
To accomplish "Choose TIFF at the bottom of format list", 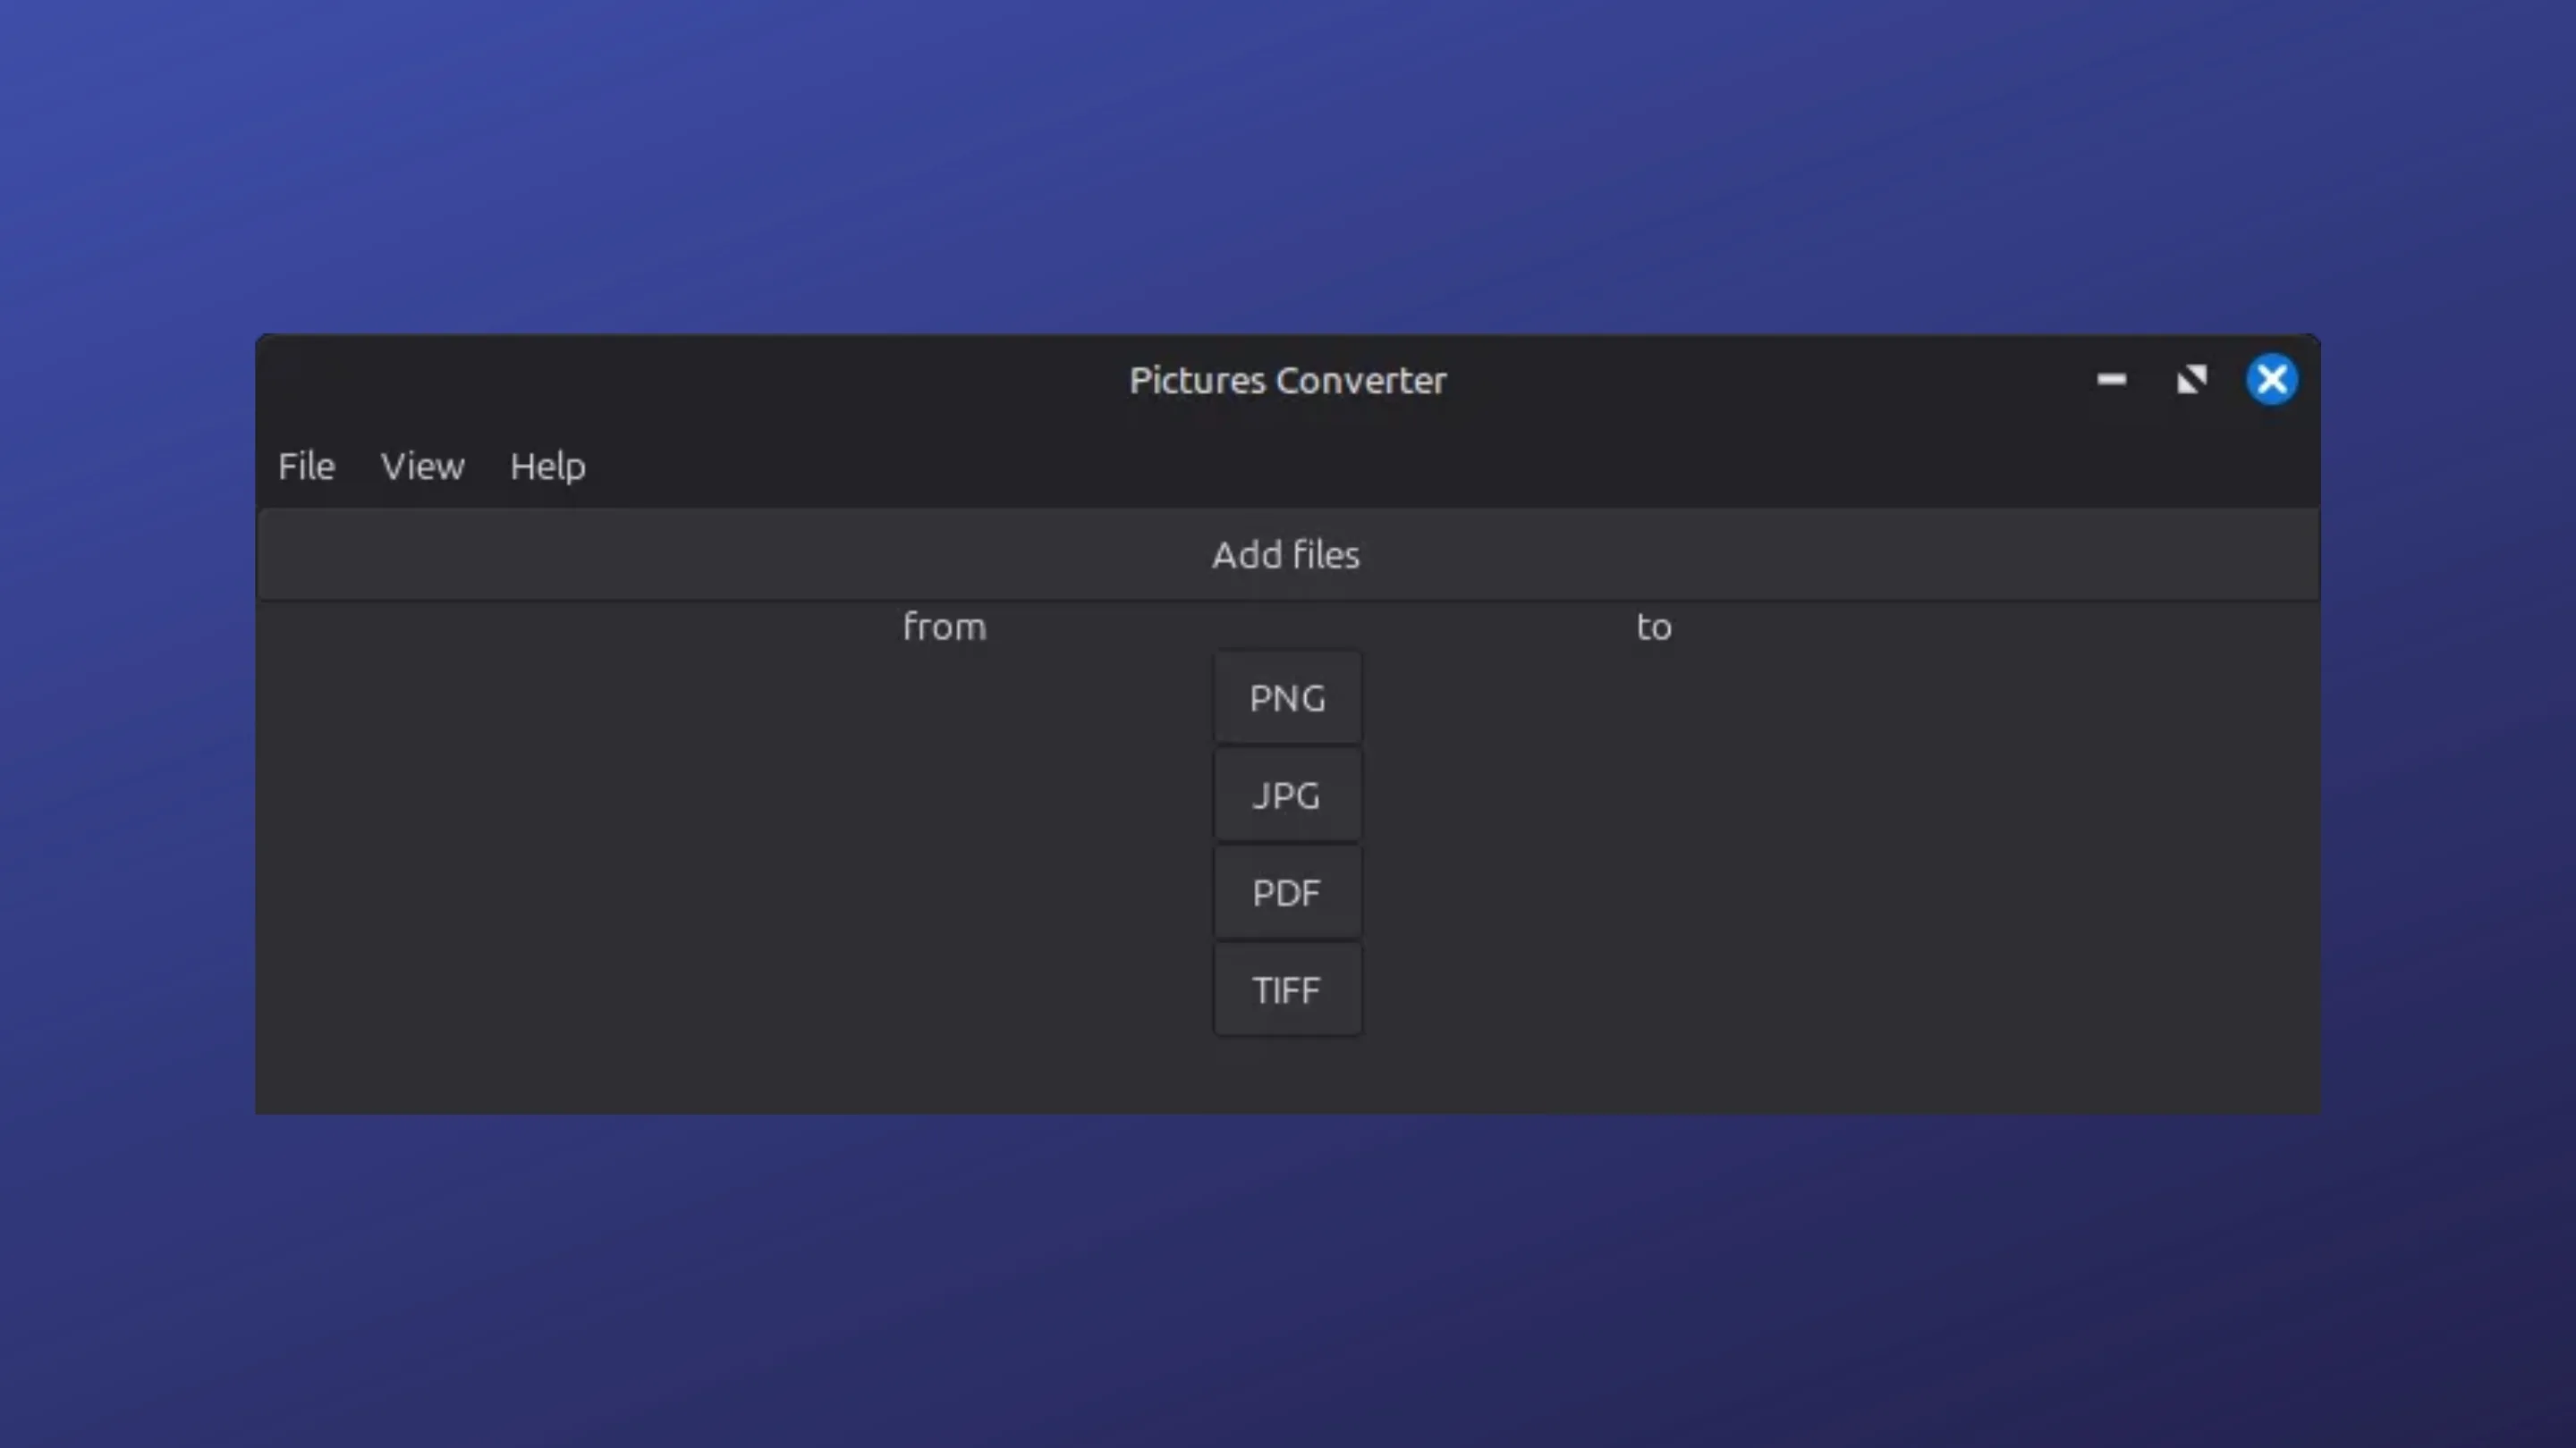I will [x=1287, y=989].
